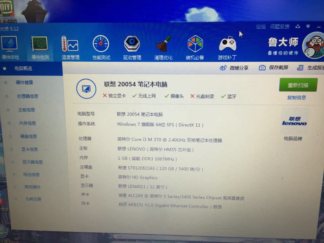Click 无线上网 status indicator

144,96
